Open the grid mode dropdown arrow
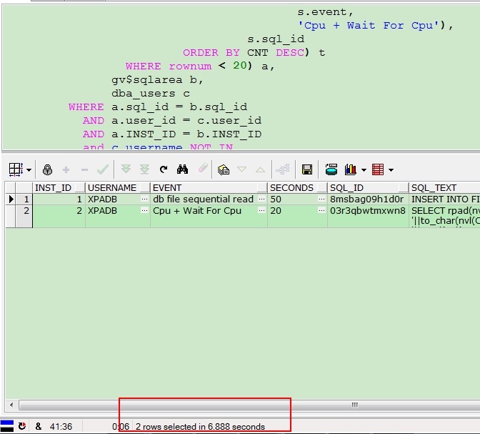This screenshot has width=480, height=434. [x=29, y=169]
